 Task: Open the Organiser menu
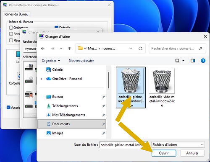tap(51, 61)
